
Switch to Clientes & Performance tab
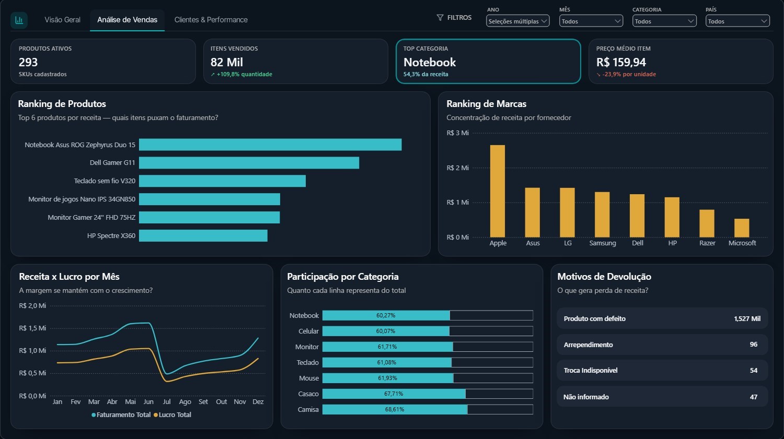pyautogui.click(x=211, y=20)
